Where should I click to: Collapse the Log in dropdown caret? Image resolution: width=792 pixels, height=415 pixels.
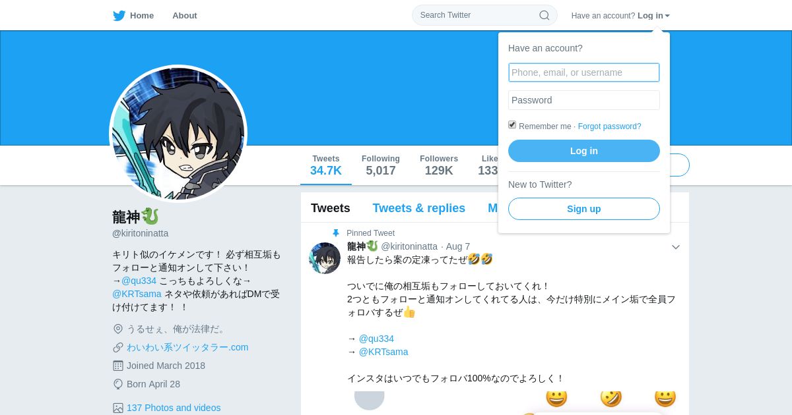pos(667,16)
